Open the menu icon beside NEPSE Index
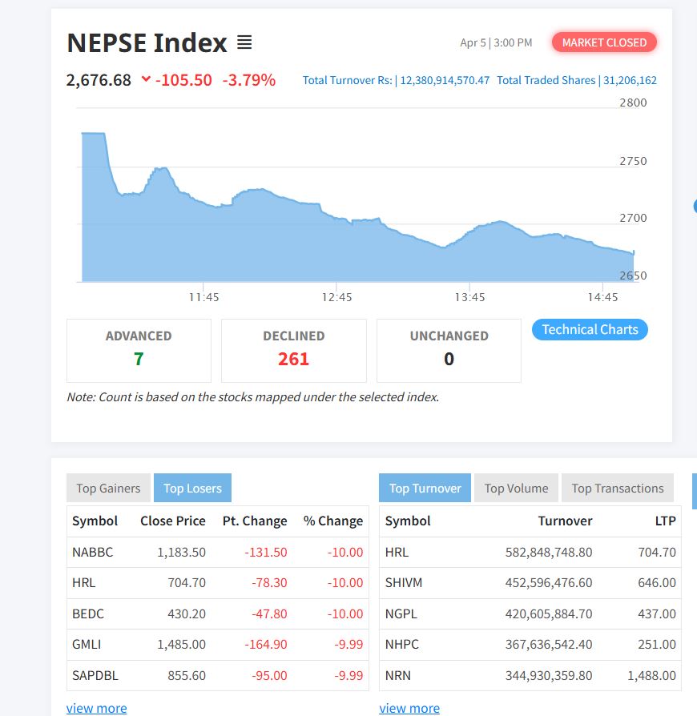Image resolution: width=697 pixels, height=716 pixels. [244, 42]
